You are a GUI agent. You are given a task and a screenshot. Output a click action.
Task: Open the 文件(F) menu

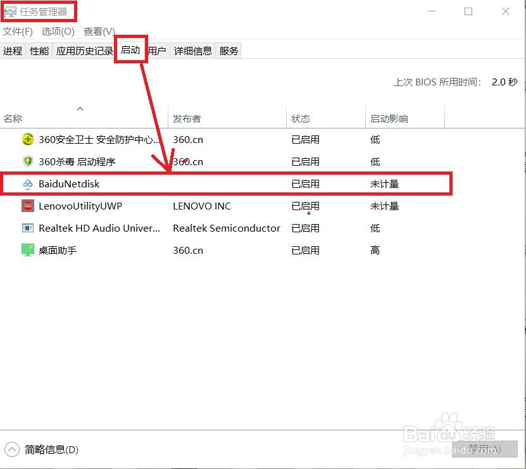(17, 31)
